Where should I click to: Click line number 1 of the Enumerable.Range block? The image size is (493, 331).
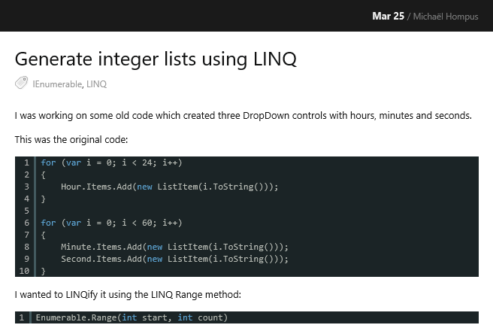pyautogui.click(x=23, y=317)
